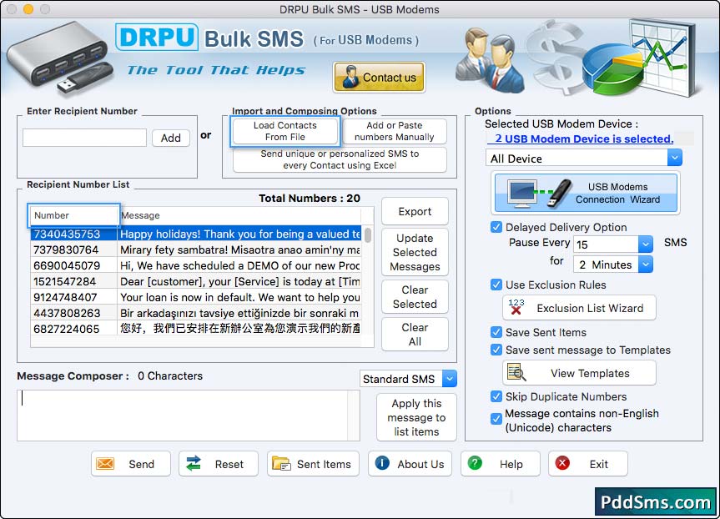
Task: Click the Exclusion List Wizard 123 icon
Action: tap(516, 307)
